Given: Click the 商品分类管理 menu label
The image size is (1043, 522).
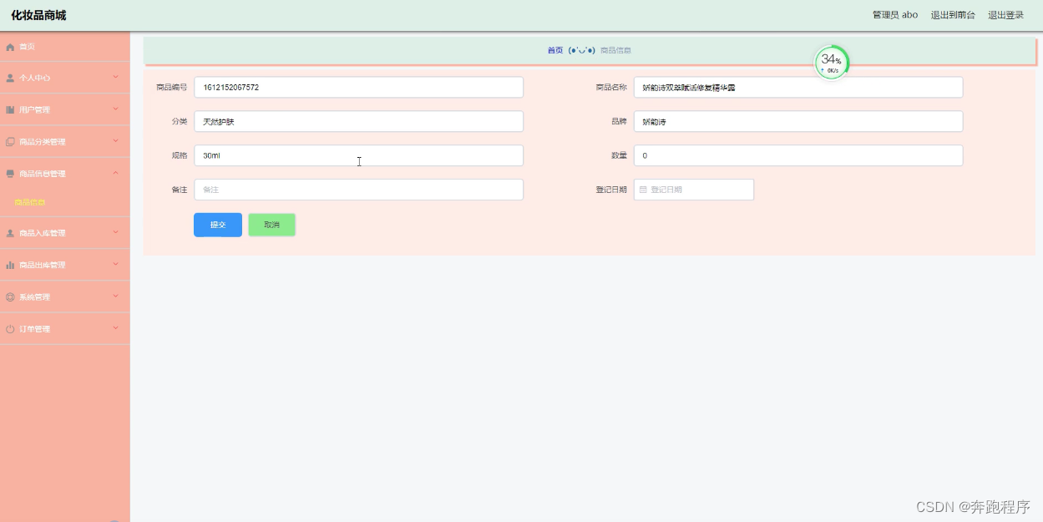Looking at the screenshot, I should coord(42,142).
